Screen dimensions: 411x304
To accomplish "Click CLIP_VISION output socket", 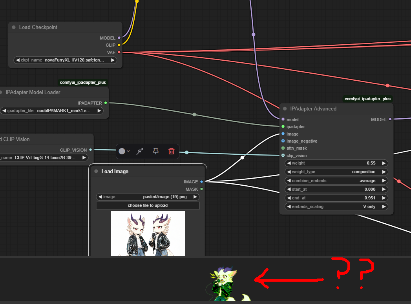I will click(90, 150).
